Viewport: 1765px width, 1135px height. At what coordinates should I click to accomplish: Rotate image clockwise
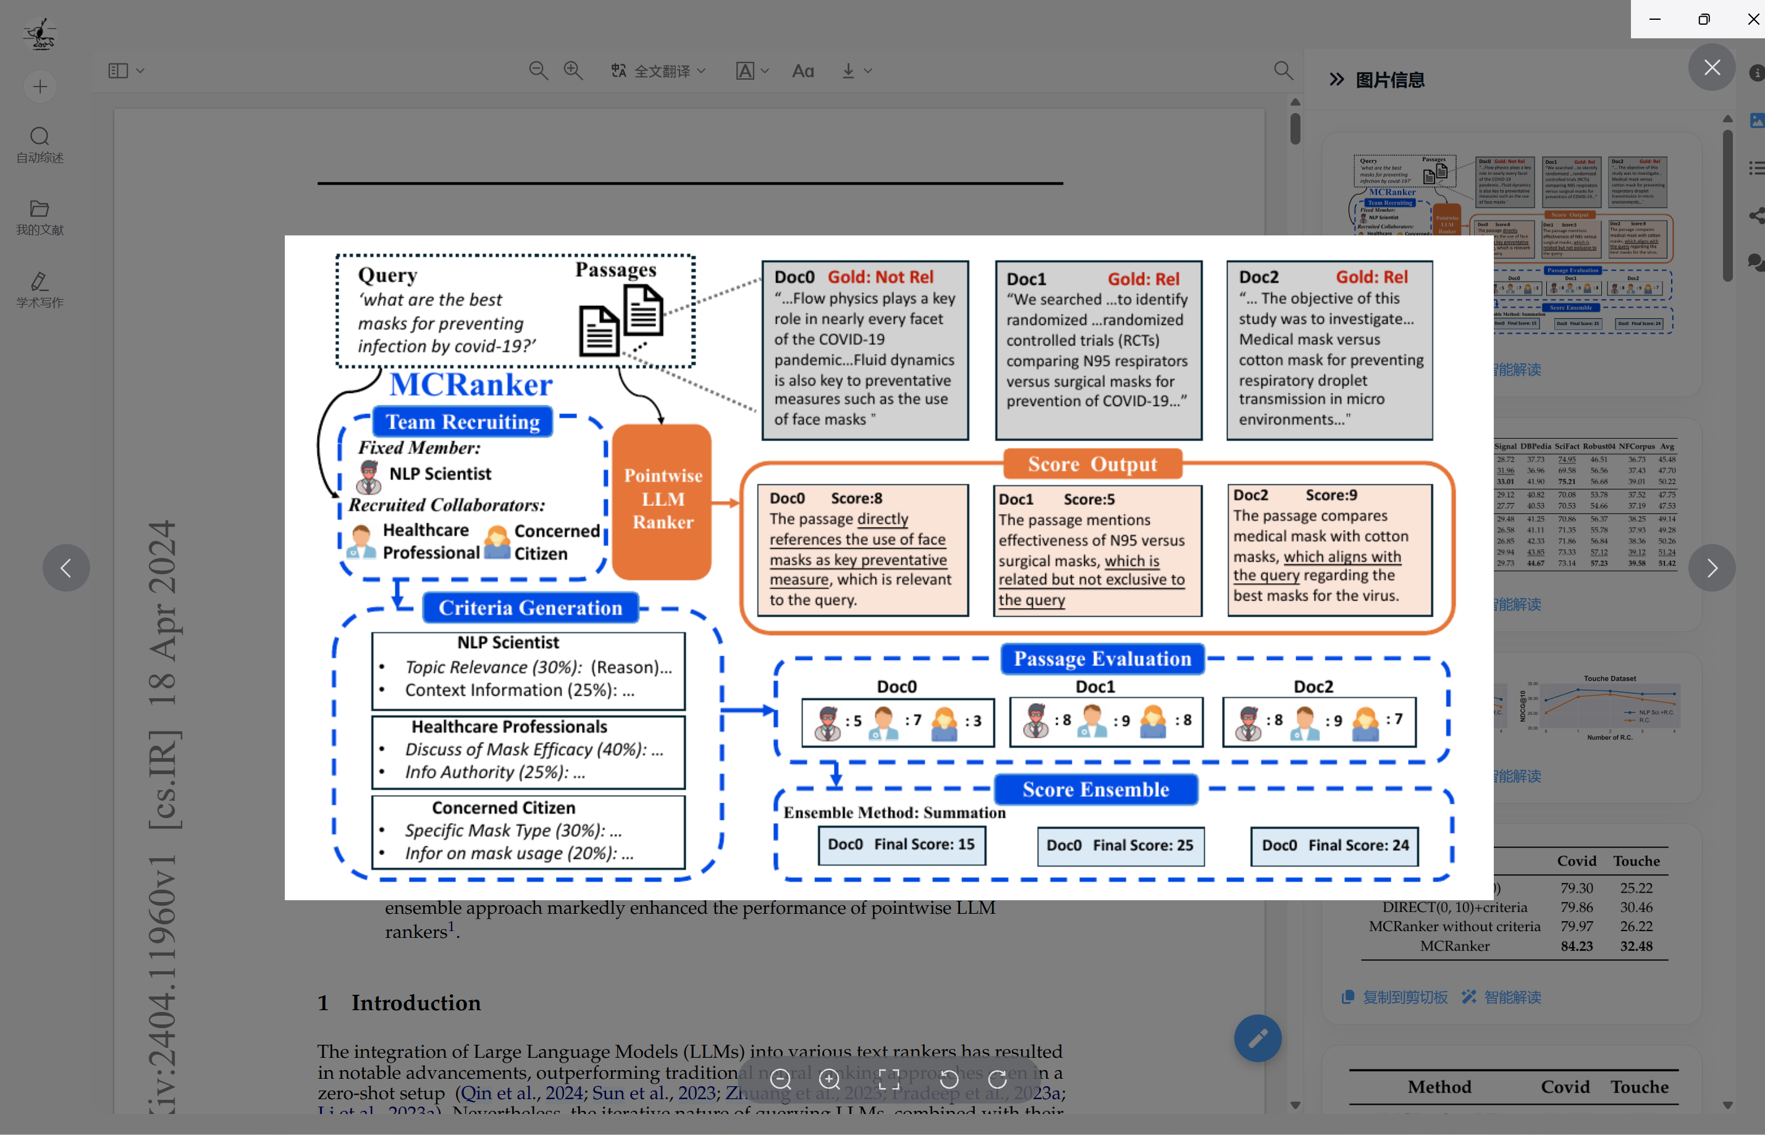[998, 1080]
